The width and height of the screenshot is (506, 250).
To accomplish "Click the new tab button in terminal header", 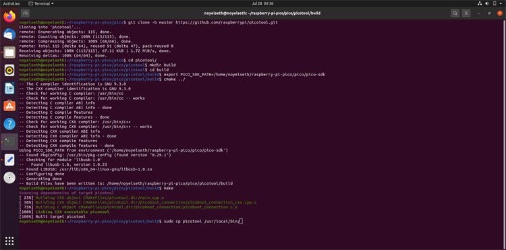I will [25, 13].
